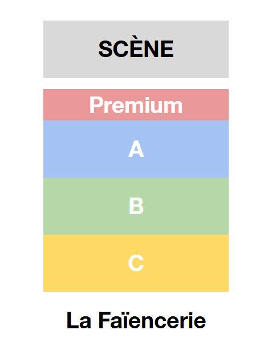This screenshot has height=346, width=272.
Task: Click the white letter B
Action: pos(136,206)
